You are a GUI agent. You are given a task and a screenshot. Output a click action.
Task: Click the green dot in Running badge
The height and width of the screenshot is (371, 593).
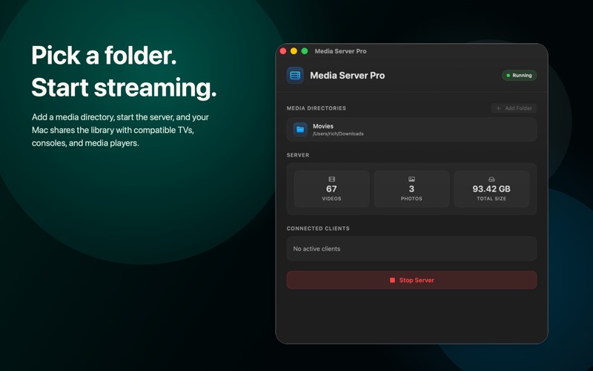click(x=508, y=76)
